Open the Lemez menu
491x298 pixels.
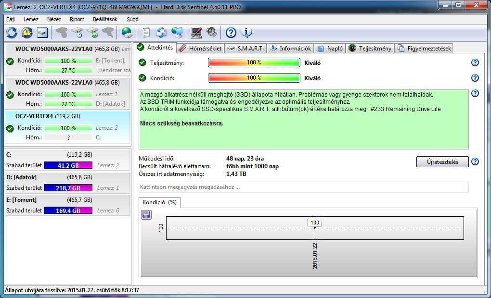(31, 19)
